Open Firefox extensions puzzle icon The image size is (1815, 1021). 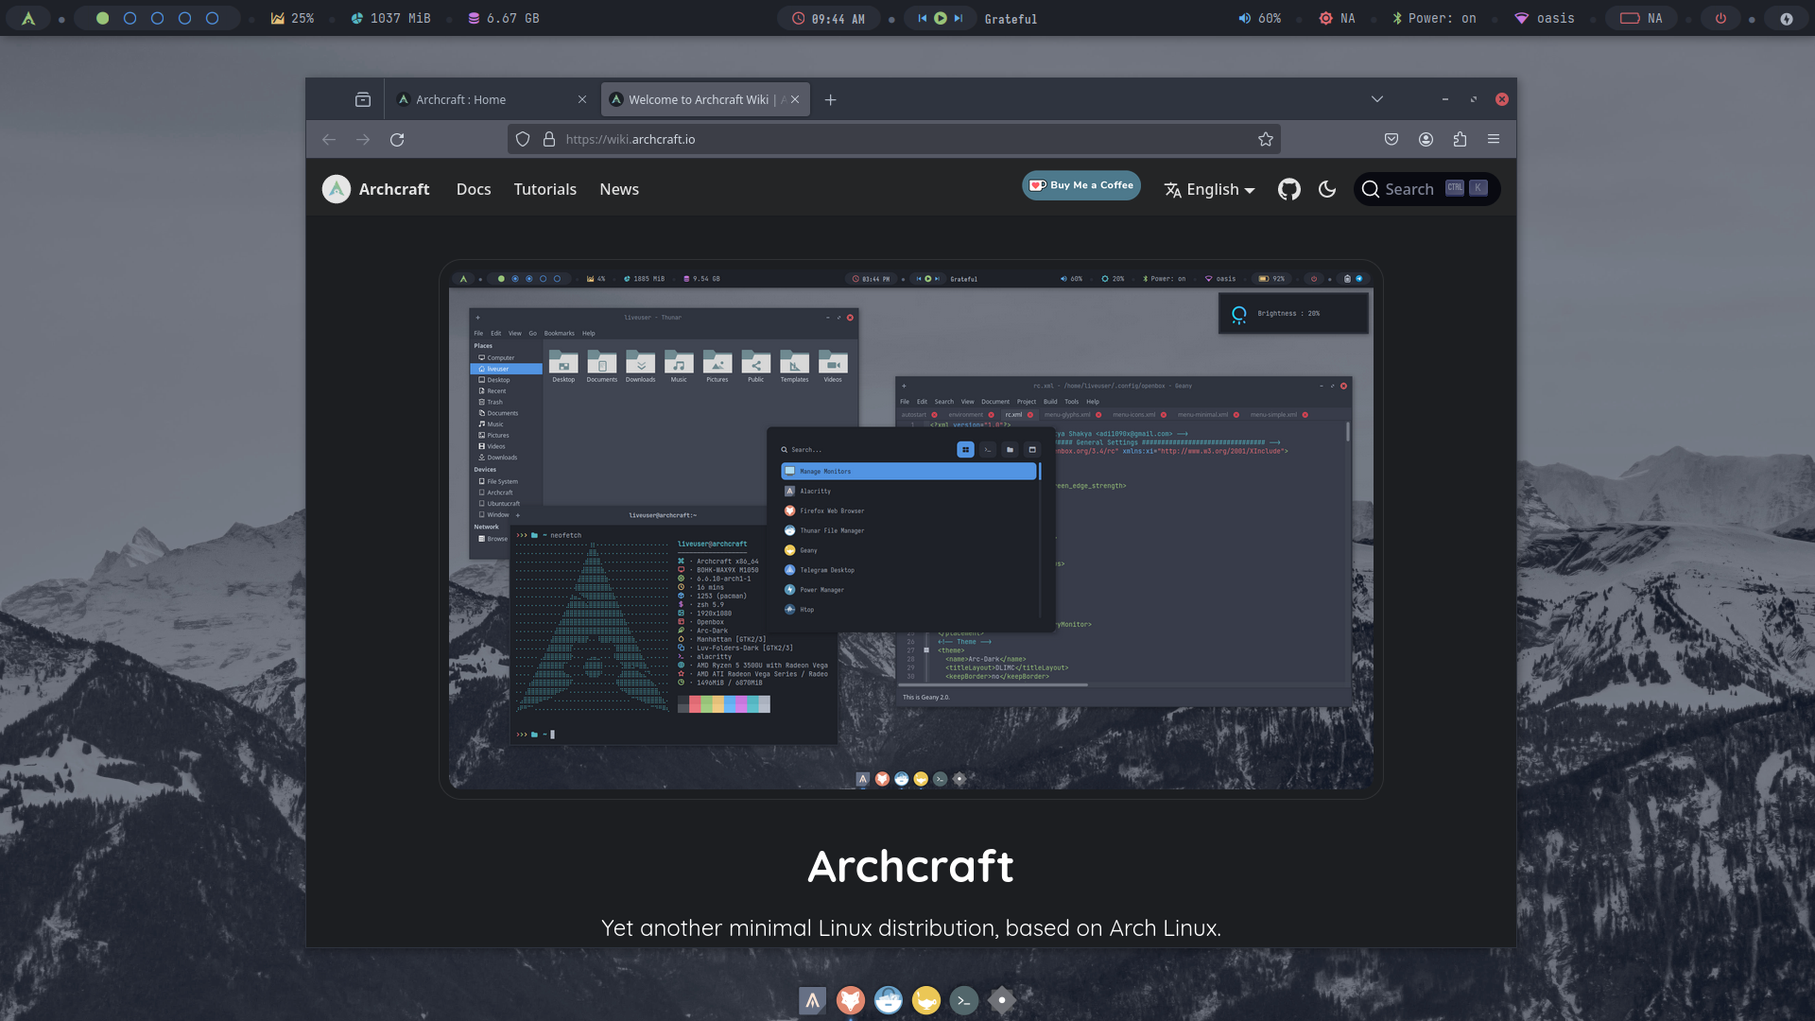(1460, 139)
